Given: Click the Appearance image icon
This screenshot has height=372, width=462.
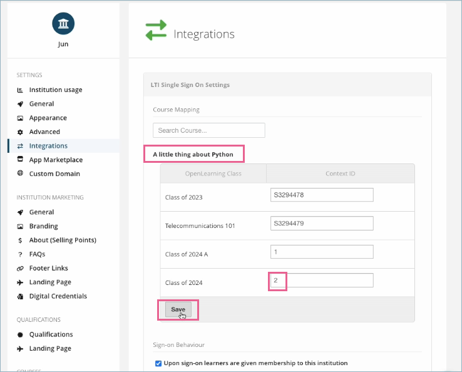Looking at the screenshot, I should coord(20,118).
